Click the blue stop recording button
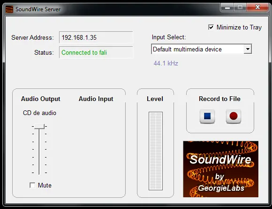The image size is (272, 209). coord(207,116)
